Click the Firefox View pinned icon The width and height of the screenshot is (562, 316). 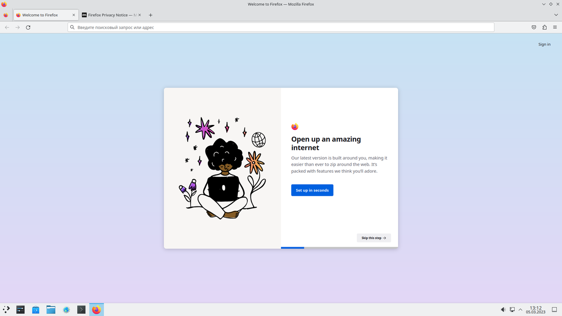coord(6,15)
